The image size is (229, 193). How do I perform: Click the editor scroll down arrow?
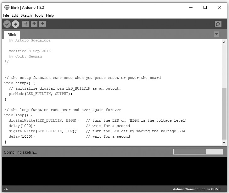[x=224, y=142]
